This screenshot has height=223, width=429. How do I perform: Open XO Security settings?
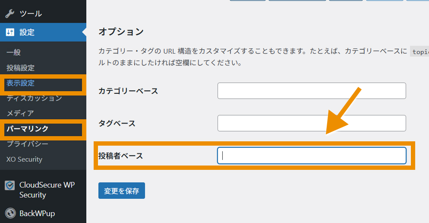[x=25, y=159]
